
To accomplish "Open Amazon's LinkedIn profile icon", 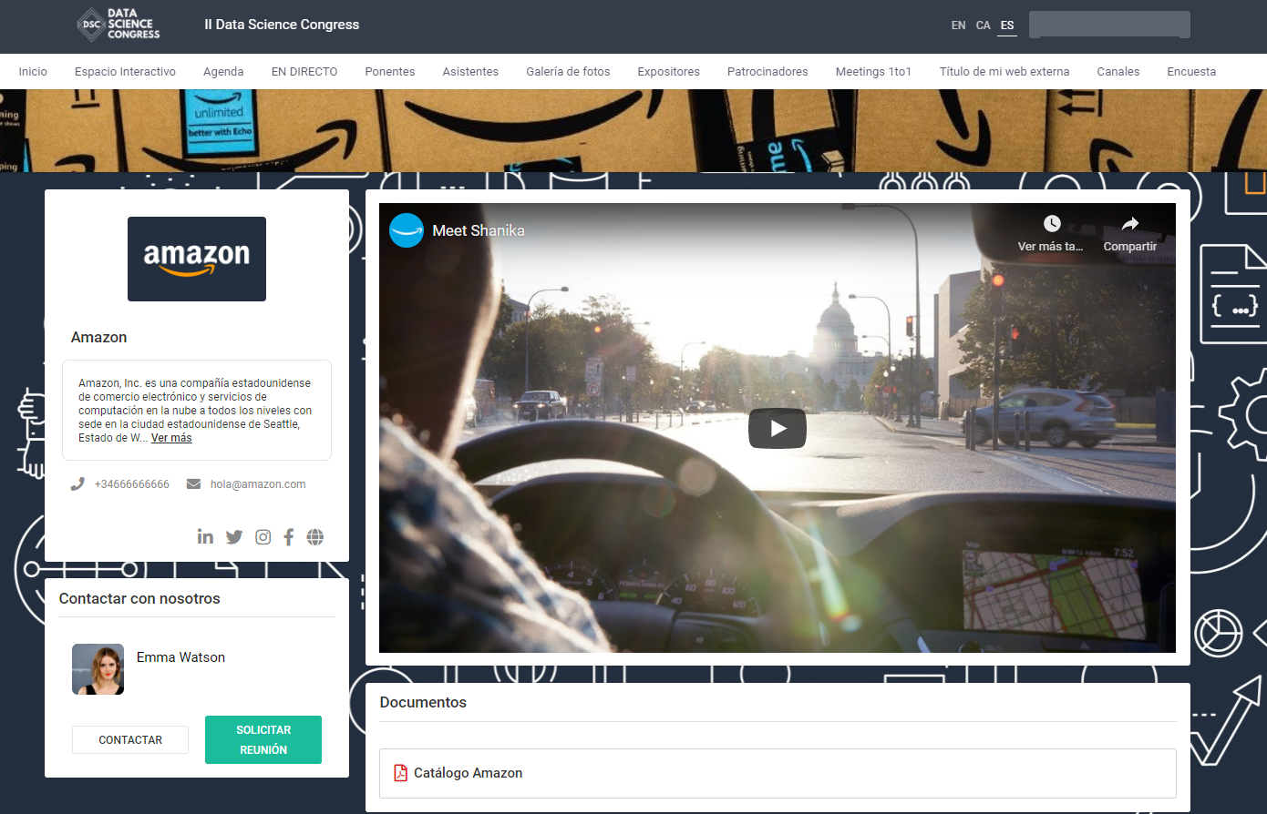I will tap(205, 537).
